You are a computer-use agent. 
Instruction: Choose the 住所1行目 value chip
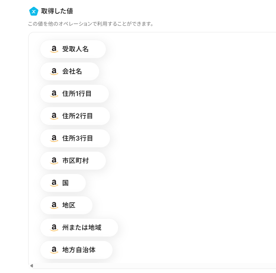tap(74, 94)
